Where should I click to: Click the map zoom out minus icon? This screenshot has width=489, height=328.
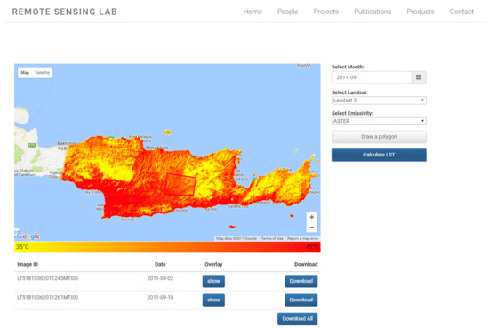click(x=311, y=228)
